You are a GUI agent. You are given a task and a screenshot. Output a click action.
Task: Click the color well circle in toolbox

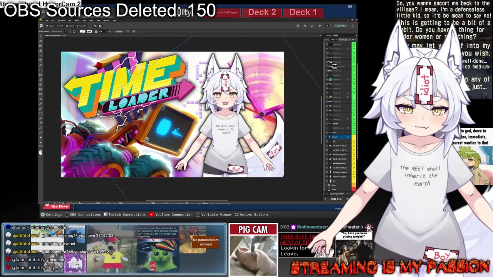point(40,153)
